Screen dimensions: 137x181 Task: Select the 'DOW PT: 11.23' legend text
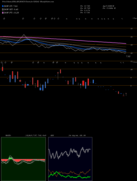click(x=11, y=13)
